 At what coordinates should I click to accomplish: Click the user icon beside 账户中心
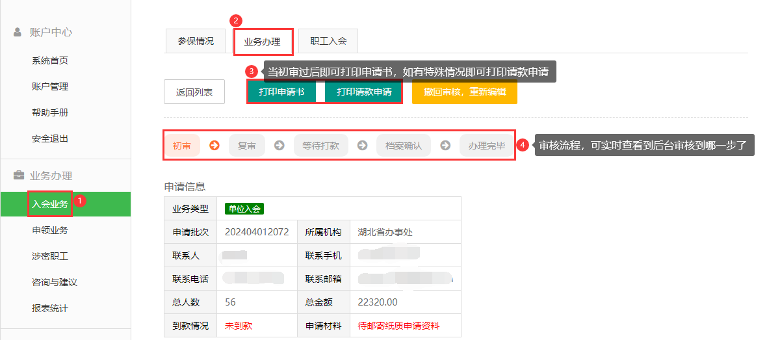18,33
